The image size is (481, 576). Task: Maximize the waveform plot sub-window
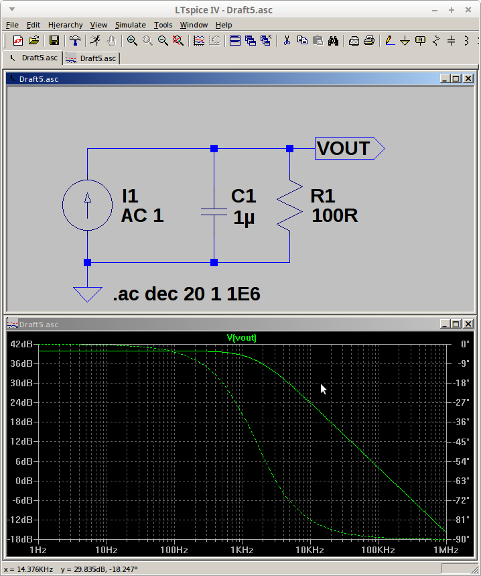[x=456, y=324]
